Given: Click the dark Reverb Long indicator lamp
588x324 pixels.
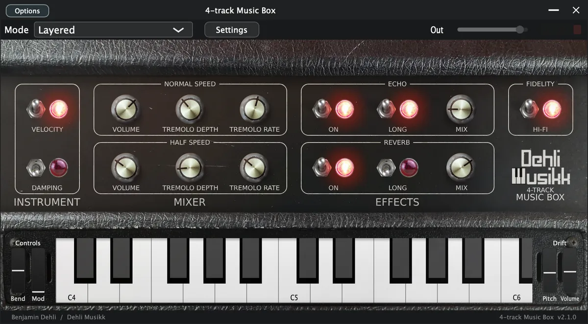Looking at the screenshot, I should 409,168.
